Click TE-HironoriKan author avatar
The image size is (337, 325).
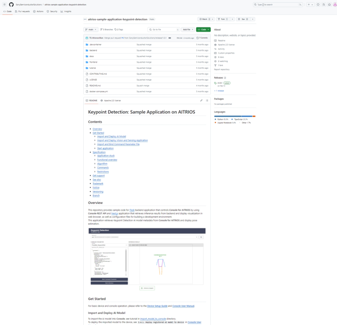(87, 38)
